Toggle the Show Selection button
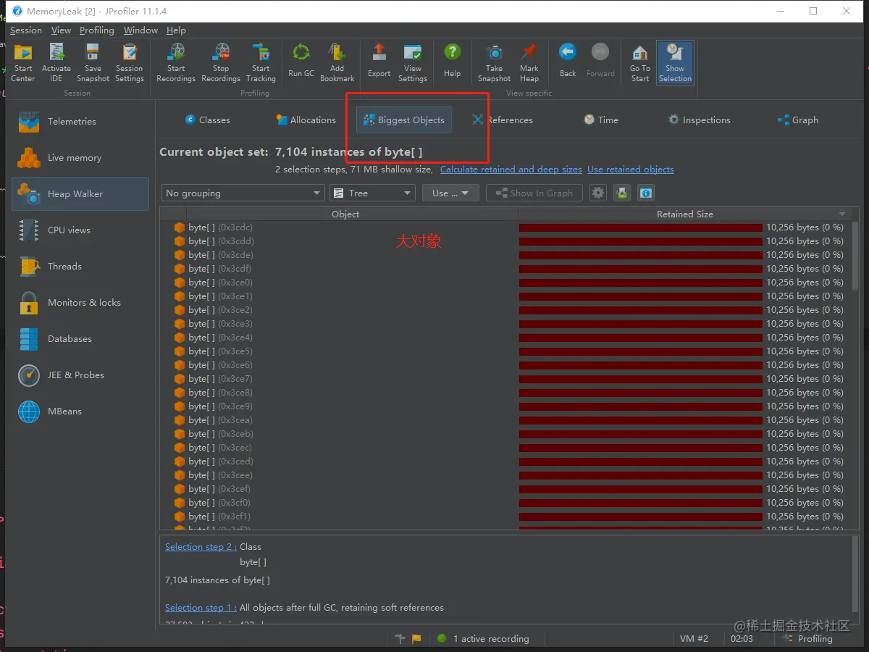 (676, 62)
